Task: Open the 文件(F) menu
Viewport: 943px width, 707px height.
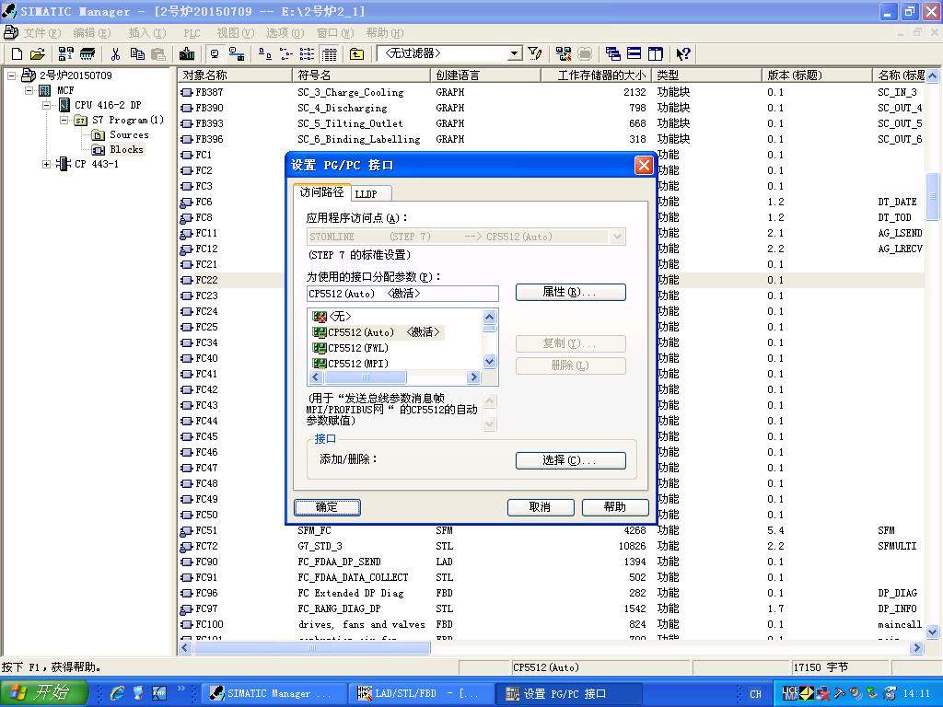Action: [x=41, y=33]
